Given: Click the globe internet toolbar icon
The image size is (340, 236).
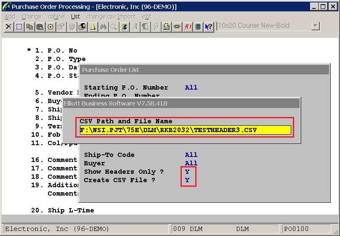Looking at the screenshot, I should [x=124, y=27].
